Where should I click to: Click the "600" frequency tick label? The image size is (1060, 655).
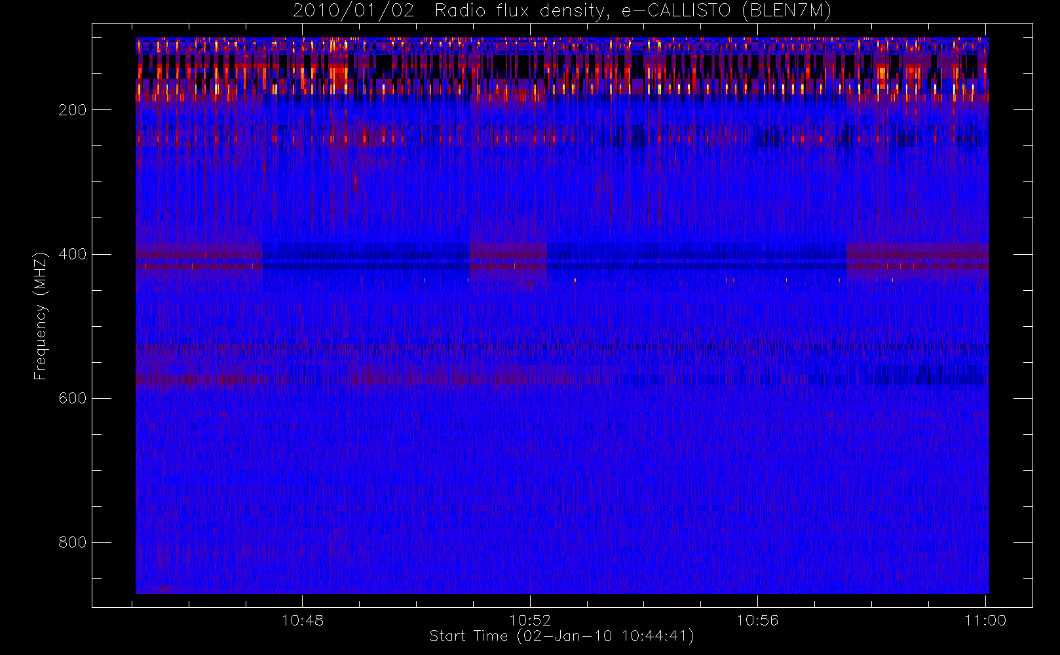pos(73,398)
